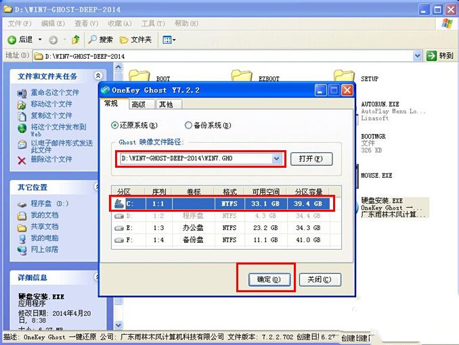Expand the Ghost image path dropdown
459x345 pixels.
pos(276,158)
